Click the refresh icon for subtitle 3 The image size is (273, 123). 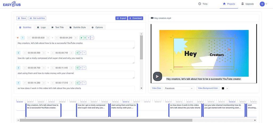point(77,68)
